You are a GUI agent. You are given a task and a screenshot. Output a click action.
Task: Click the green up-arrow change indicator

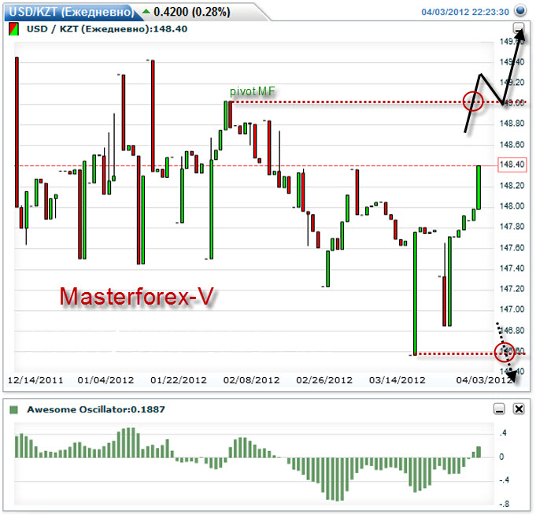tap(146, 11)
